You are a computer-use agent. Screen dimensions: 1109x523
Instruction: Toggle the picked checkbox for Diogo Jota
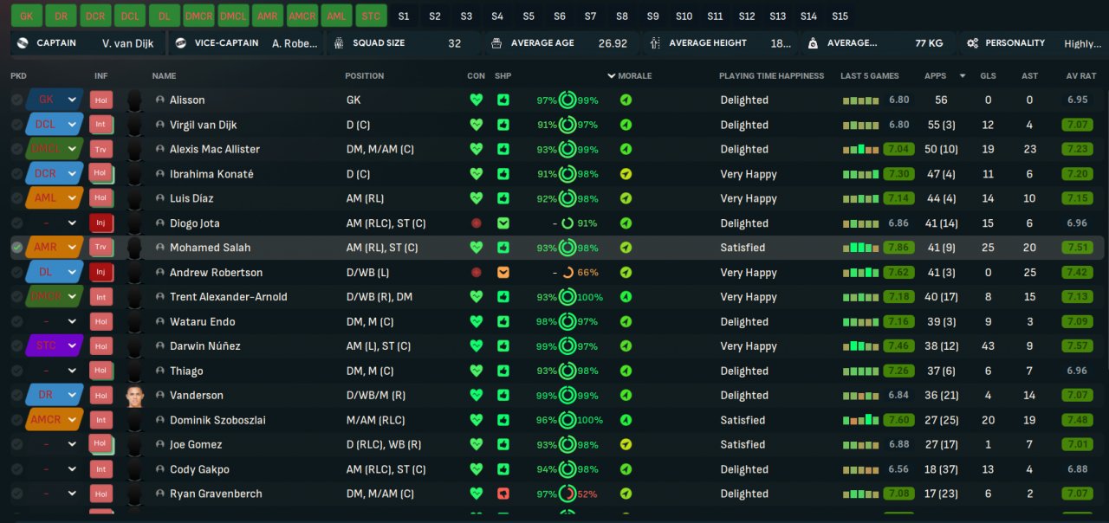(17, 223)
